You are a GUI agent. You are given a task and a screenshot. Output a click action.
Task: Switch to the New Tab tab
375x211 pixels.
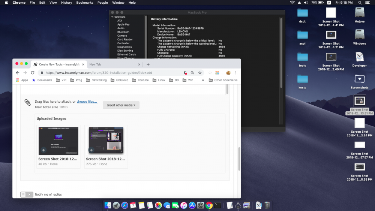(115, 64)
